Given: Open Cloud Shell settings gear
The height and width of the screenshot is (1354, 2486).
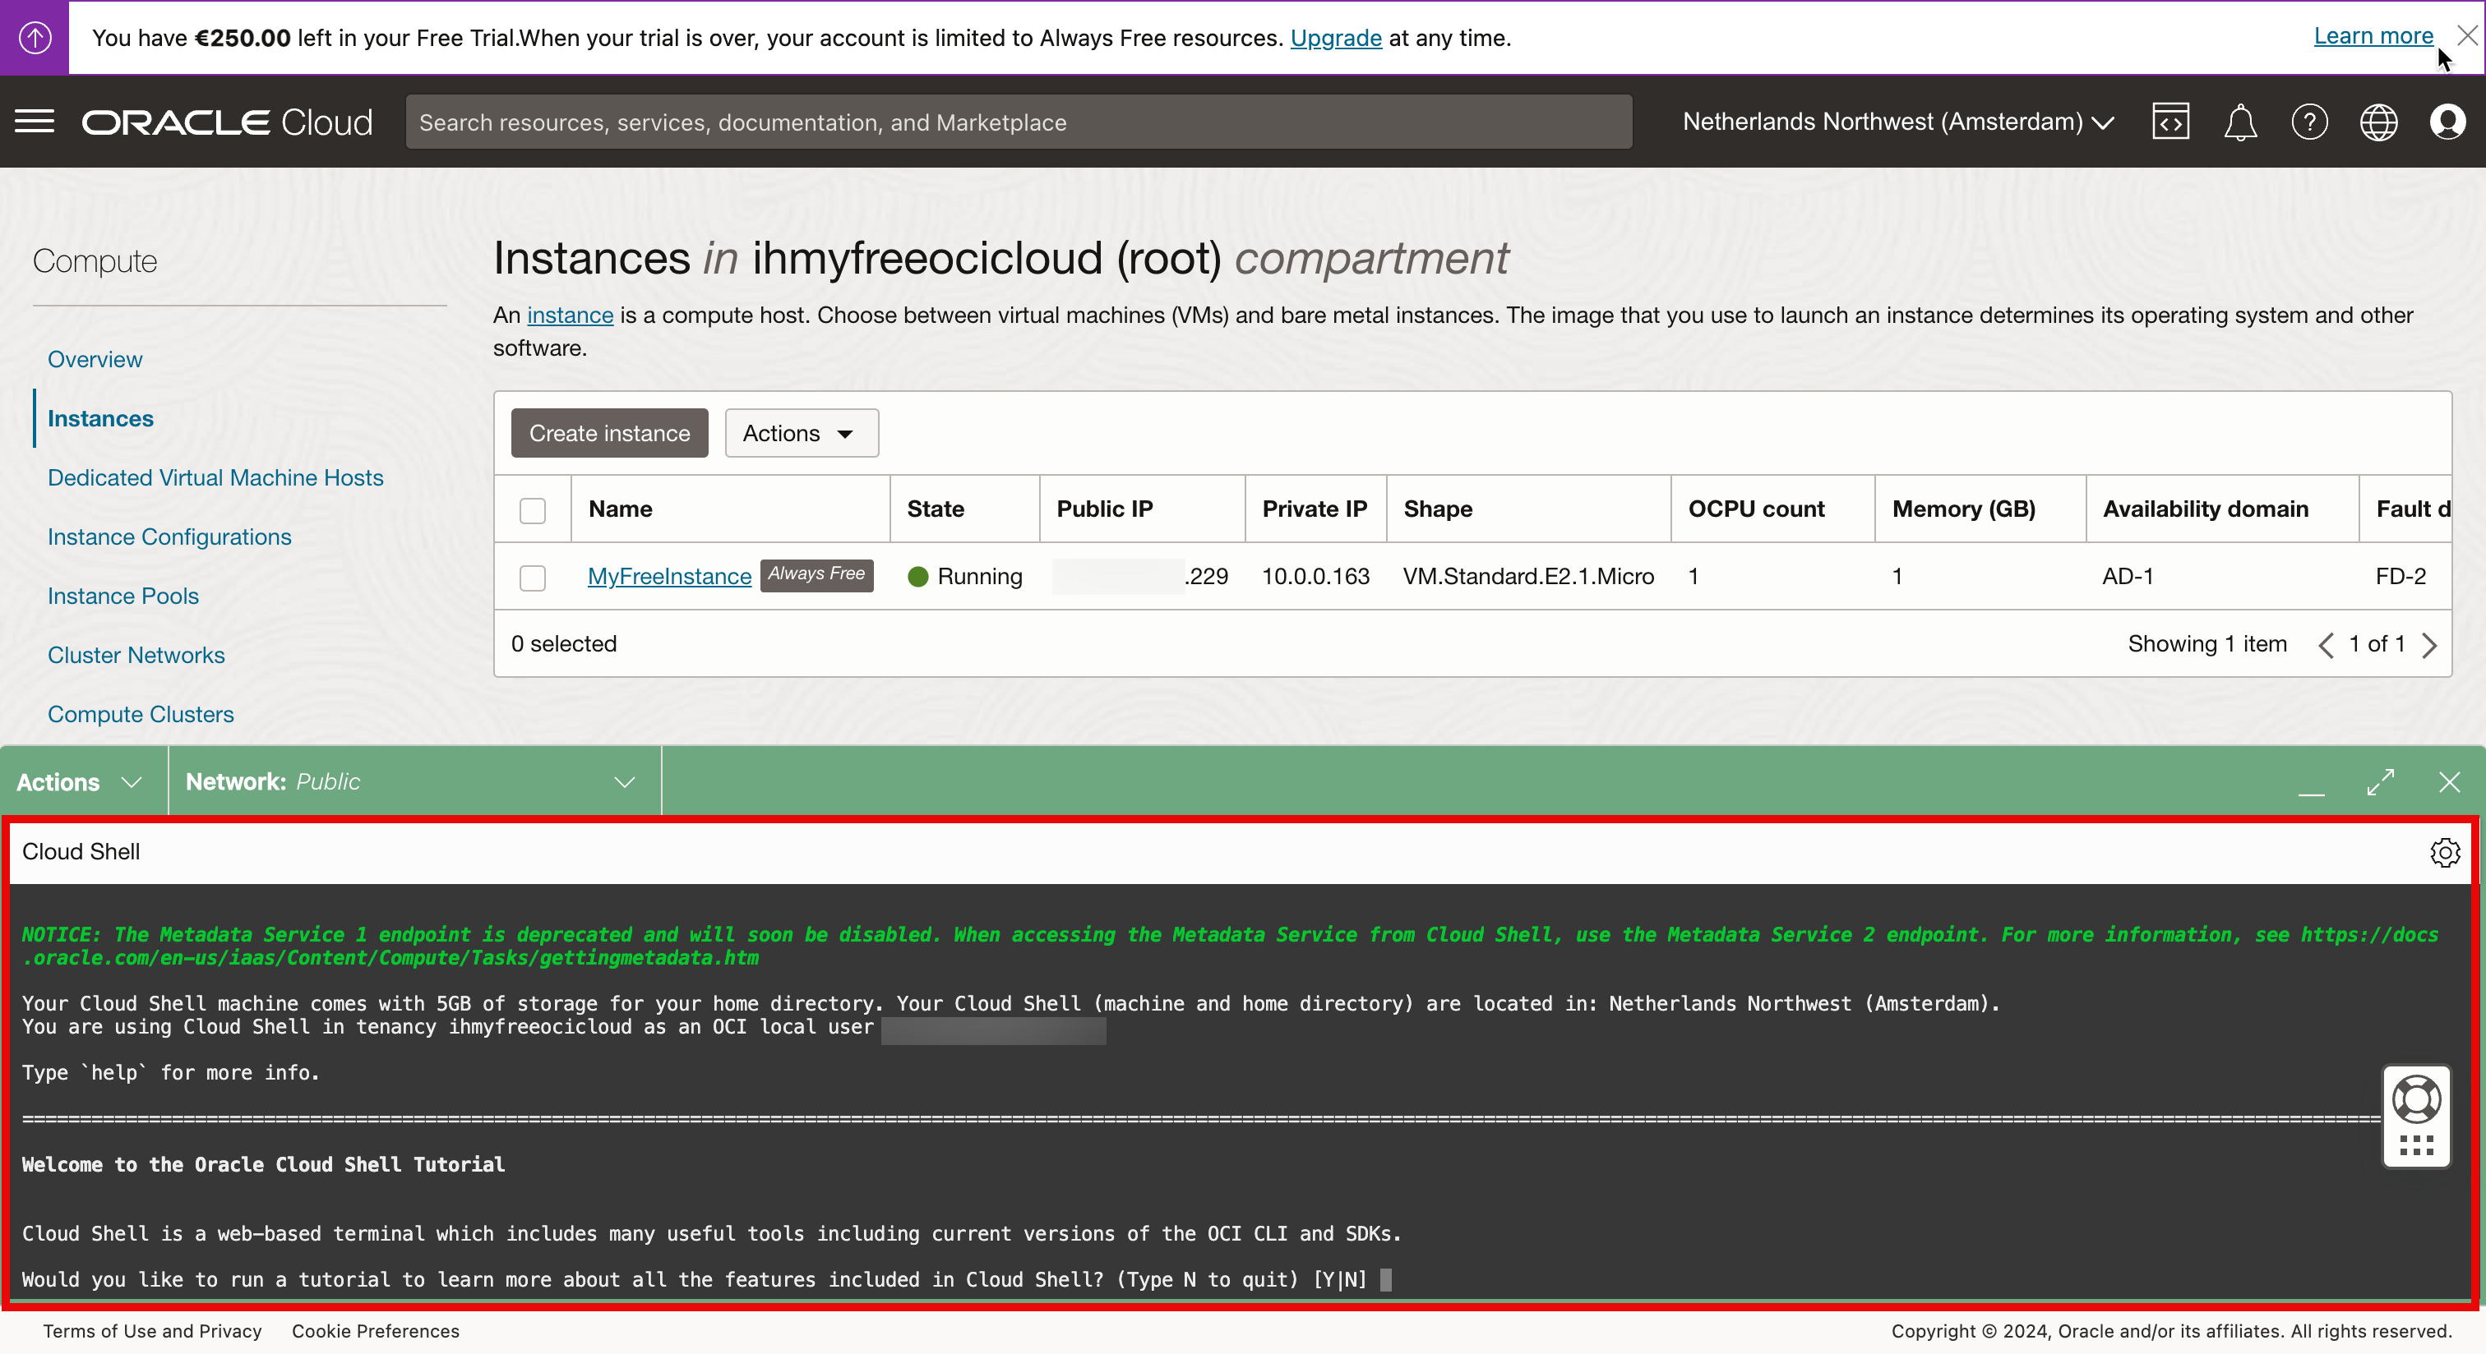Looking at the screenshot, I should (x=2445, y=853).
